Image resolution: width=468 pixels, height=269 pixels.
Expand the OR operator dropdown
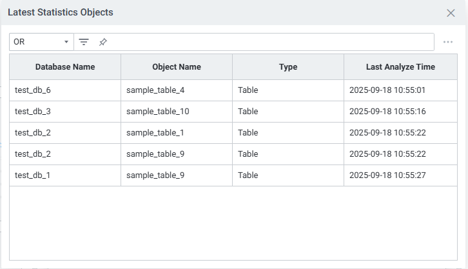(41, 42)
